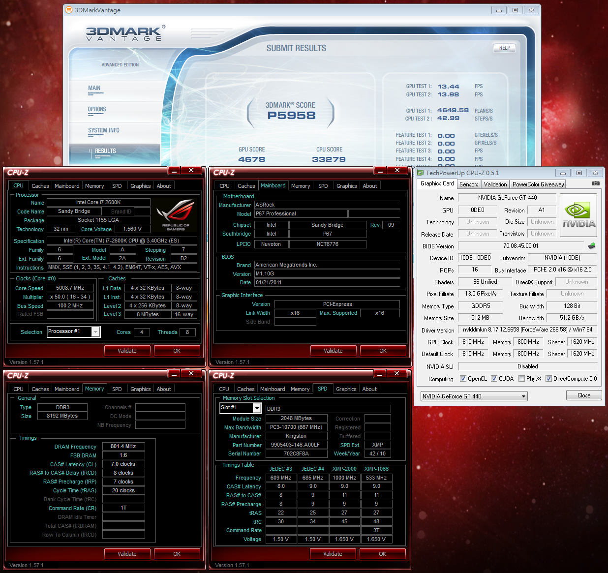
Task: Open Mainboard tab in the CPU-Z processor window
Action: point(67,186)
